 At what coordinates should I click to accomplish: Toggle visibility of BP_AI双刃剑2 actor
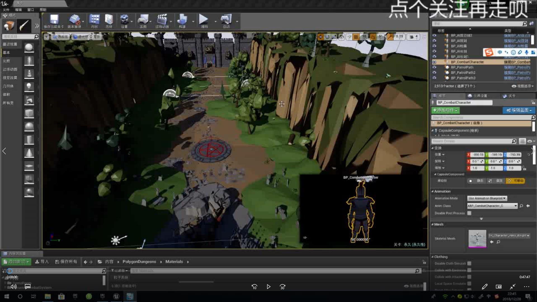click(x=434, y=36)
